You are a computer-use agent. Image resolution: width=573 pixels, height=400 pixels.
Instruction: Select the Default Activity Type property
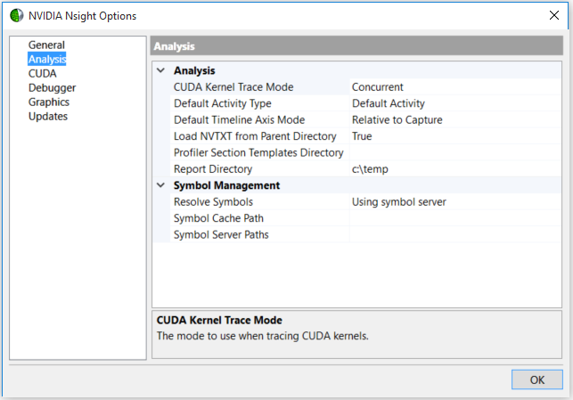pyautogui.click(x=260, y=103)
